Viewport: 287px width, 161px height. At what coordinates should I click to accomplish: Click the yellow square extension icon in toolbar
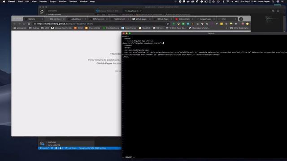[x=222, y=24]
